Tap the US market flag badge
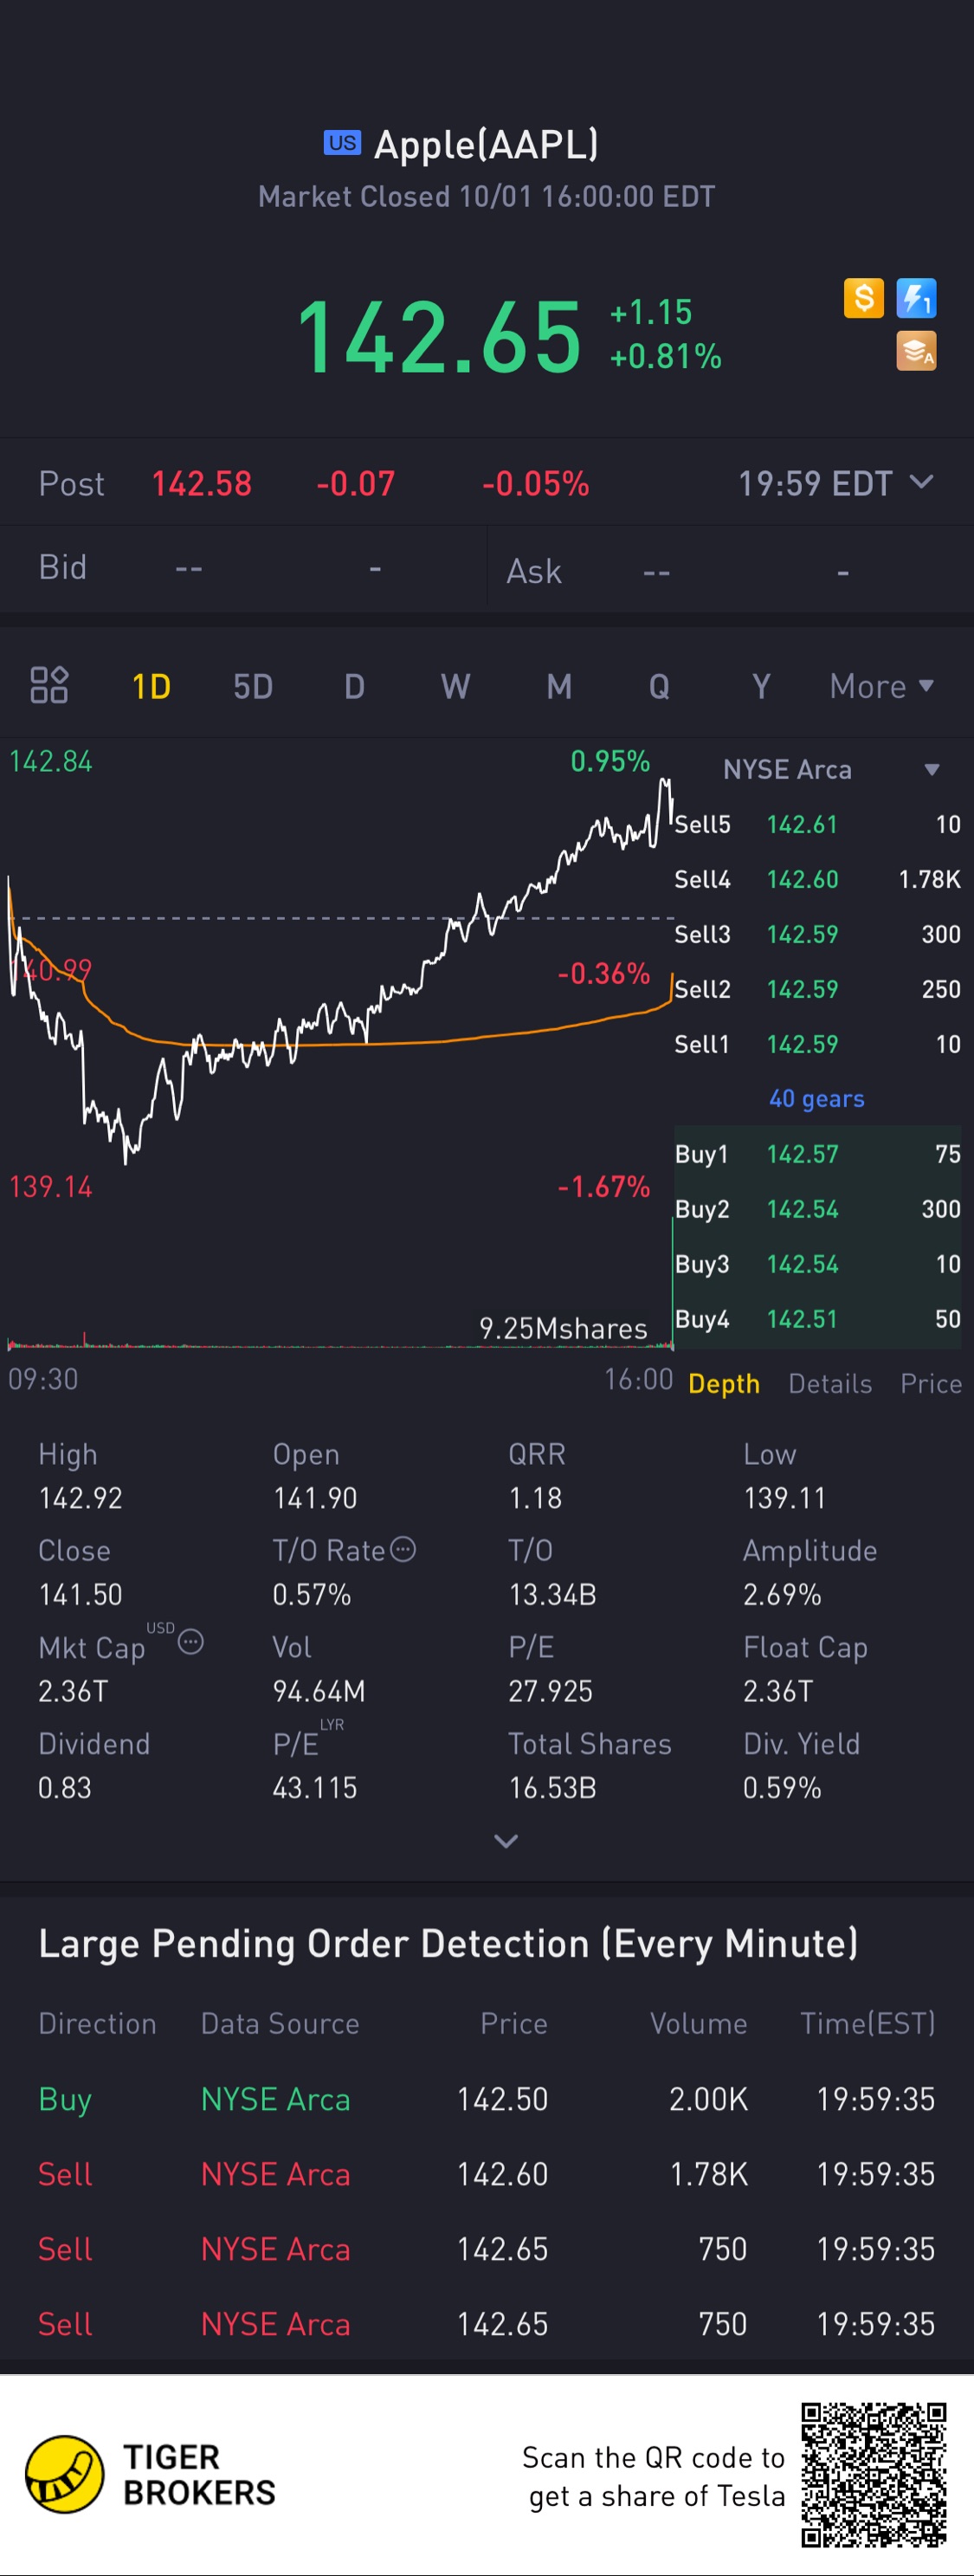The height and width of the screenshot is (2576, 974). coord(342,143)
